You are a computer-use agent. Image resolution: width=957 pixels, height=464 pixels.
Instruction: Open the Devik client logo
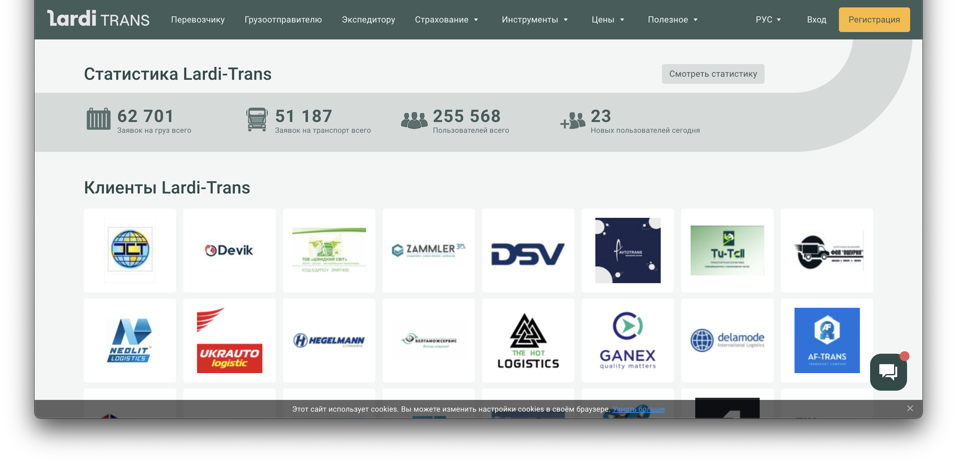(229, 250)
